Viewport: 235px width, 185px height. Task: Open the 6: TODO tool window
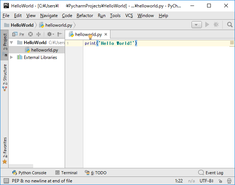tap(96, 173)
